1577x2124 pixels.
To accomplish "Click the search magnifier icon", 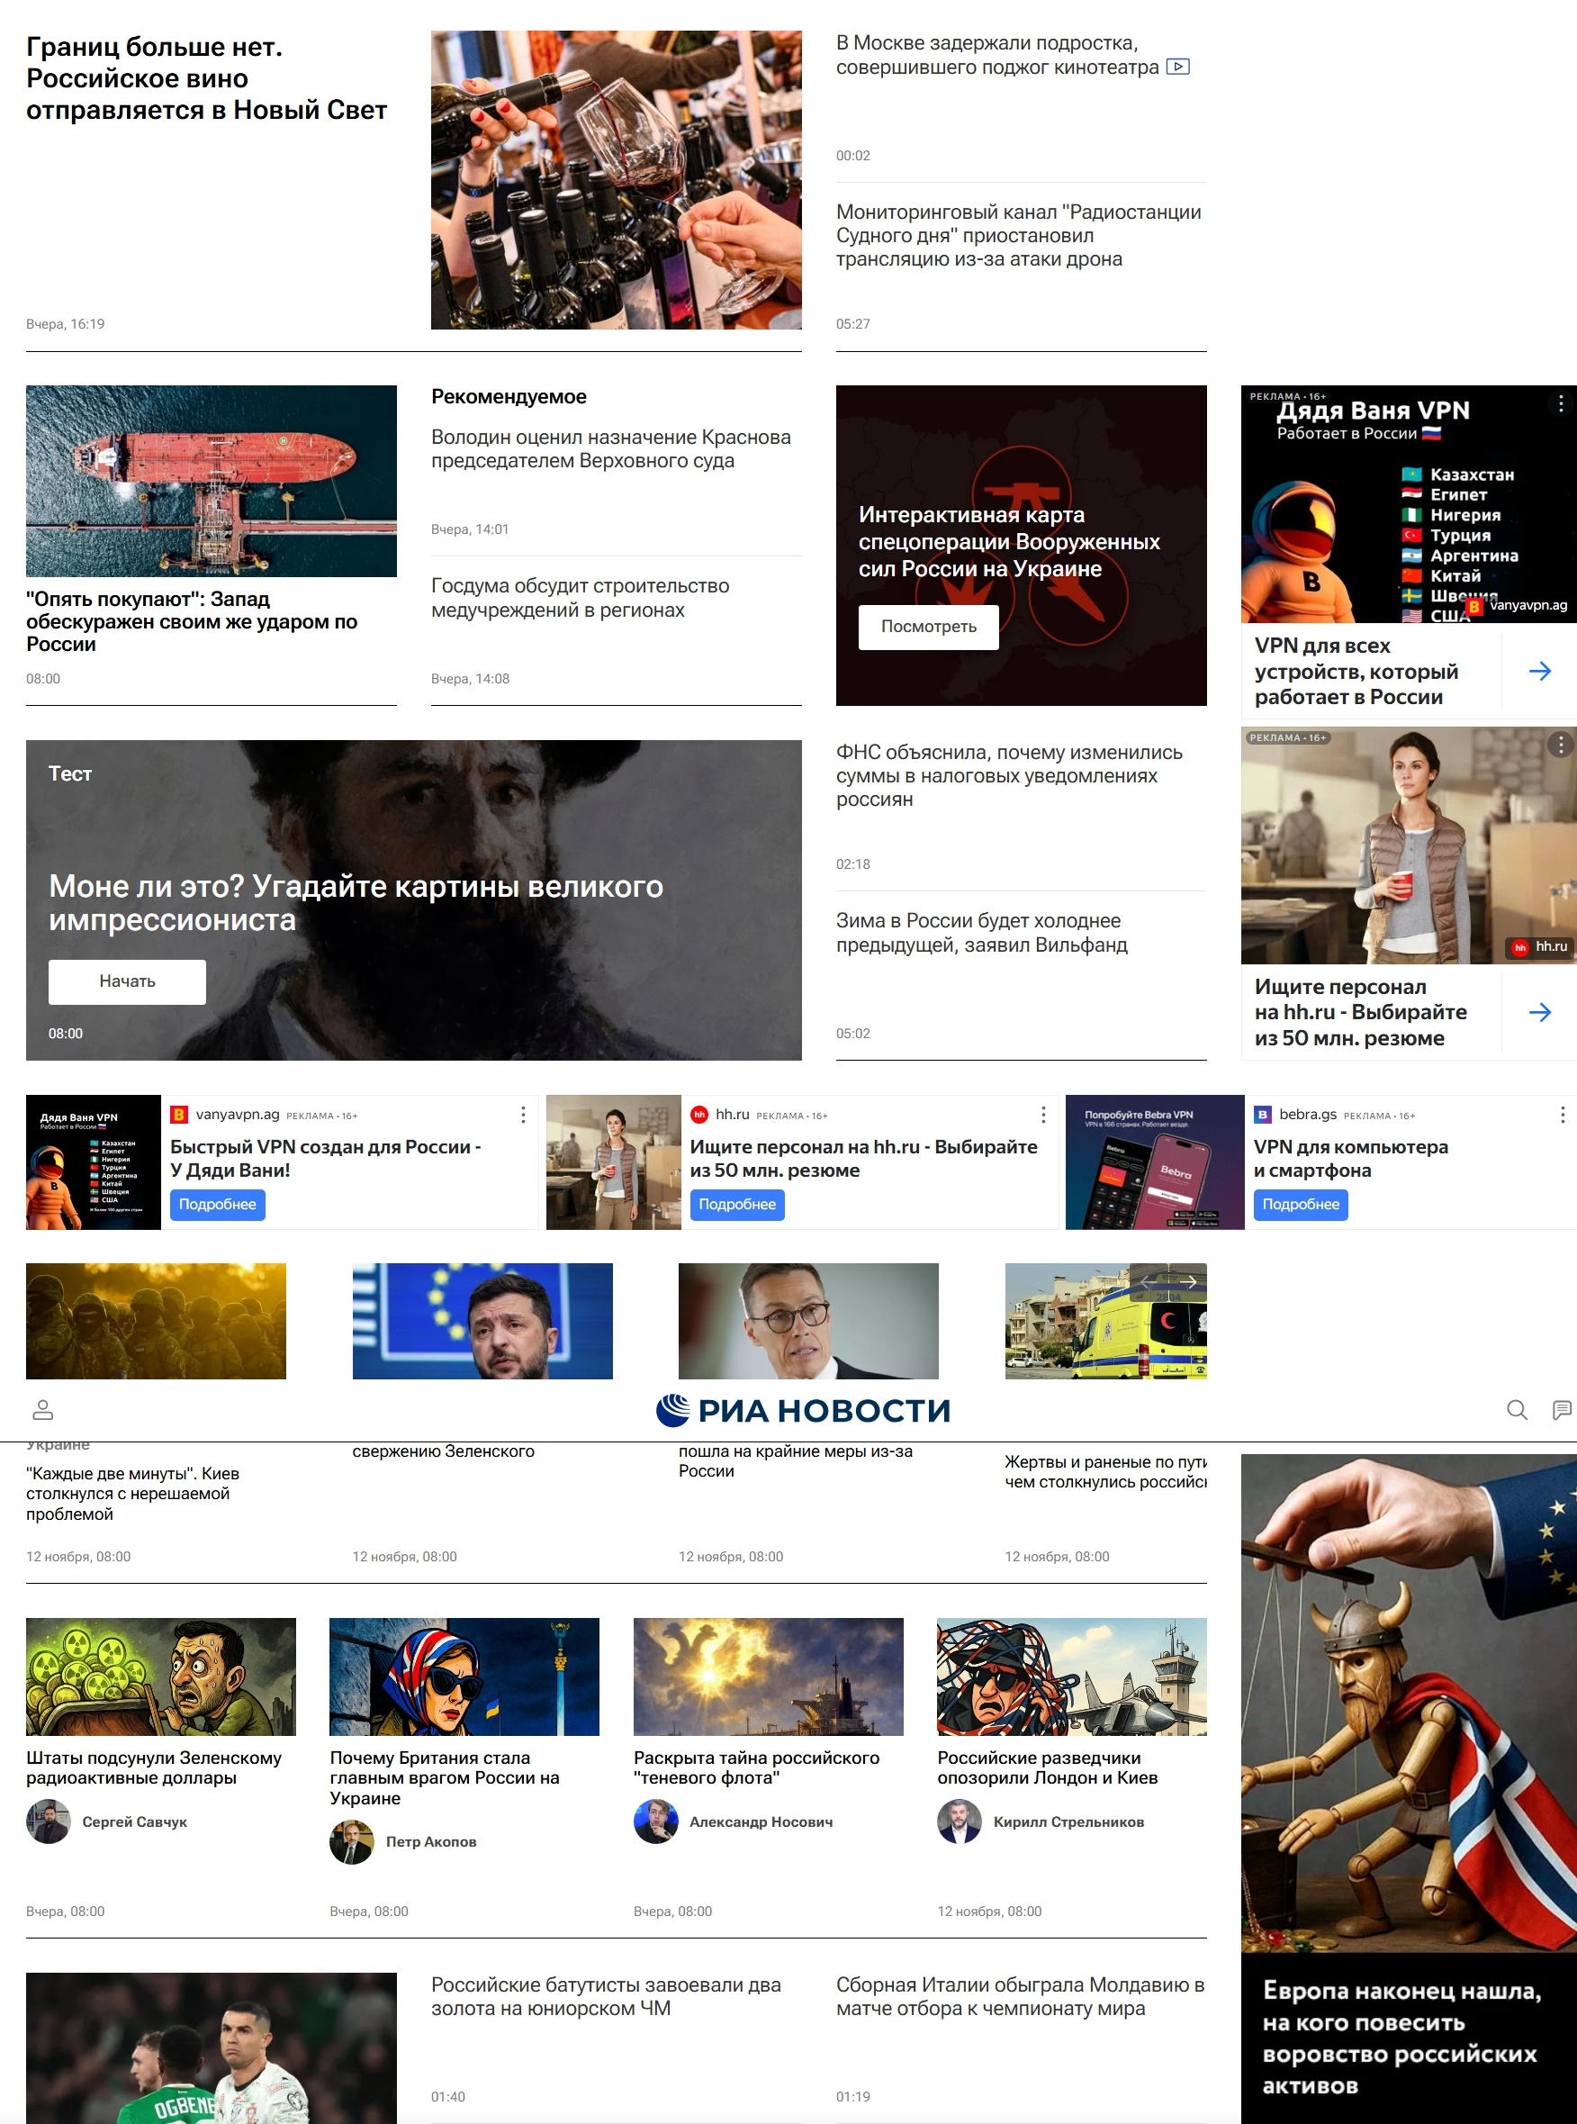I will point(1516,1410).
